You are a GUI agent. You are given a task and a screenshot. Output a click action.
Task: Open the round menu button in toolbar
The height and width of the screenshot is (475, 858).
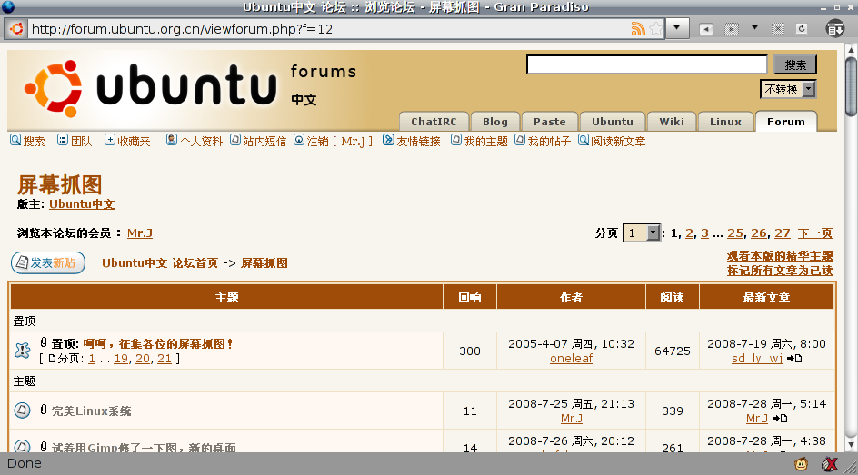[835, 28]
